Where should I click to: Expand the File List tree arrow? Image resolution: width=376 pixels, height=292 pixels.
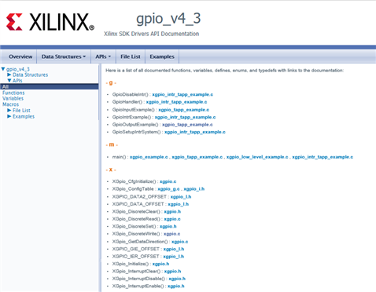[9, 111]
